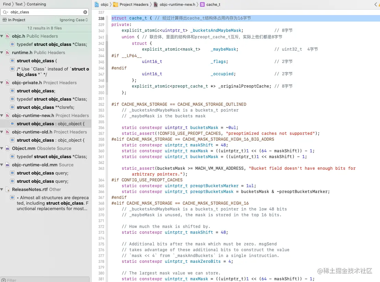This screenshot has width=380, height=282.
Task: Click the objc-runtime-new.h breadcrumb file icon
Action: pyautogui.click(x=156, y=4)
